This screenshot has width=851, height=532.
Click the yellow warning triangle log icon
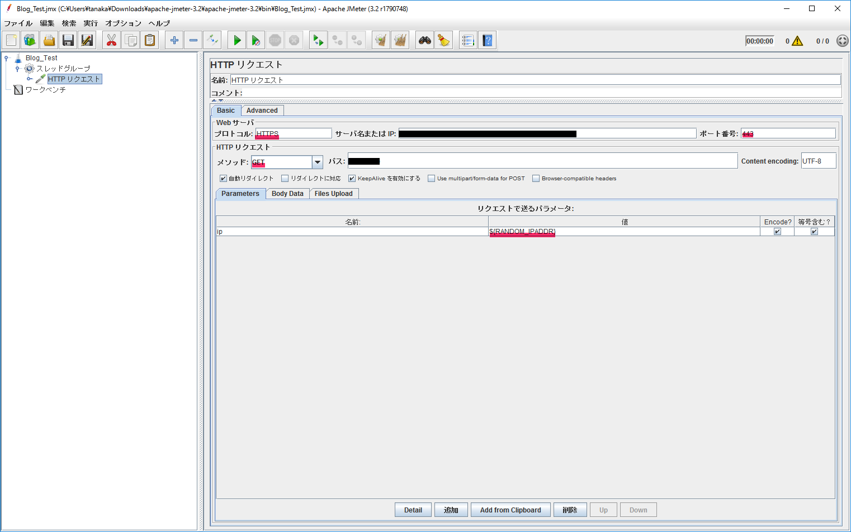(797, 41)
